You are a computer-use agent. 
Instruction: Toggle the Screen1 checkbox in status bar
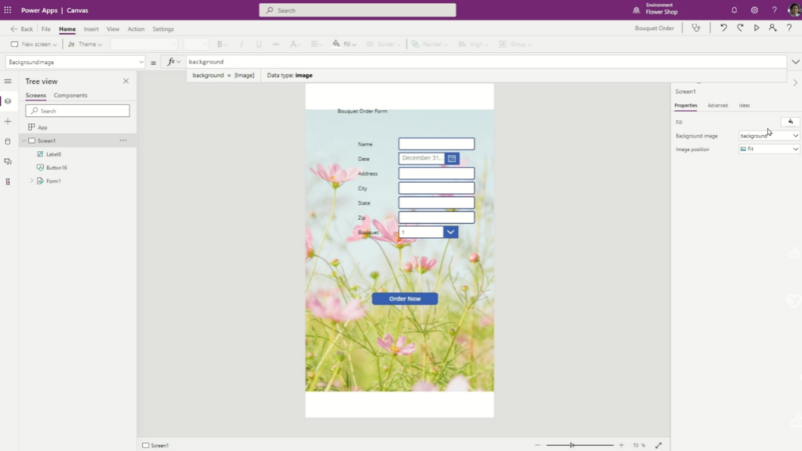[x=146, y=446]
